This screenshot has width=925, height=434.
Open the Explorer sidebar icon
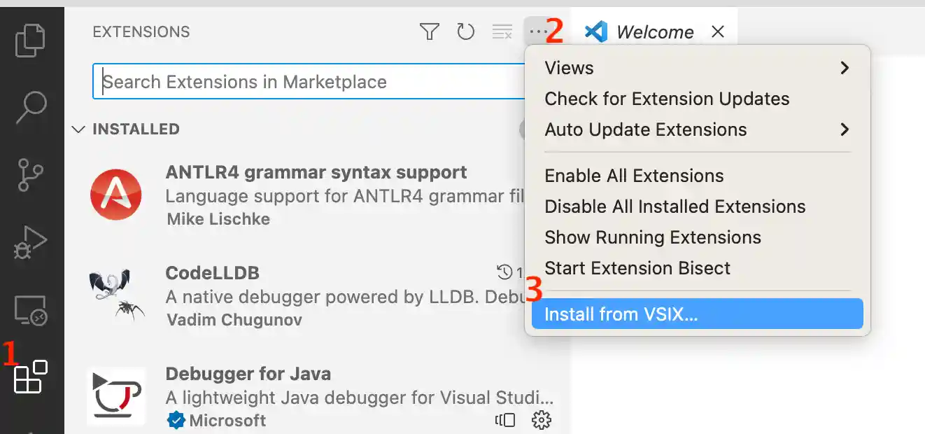pyautogui.click(x=31, y=40)
